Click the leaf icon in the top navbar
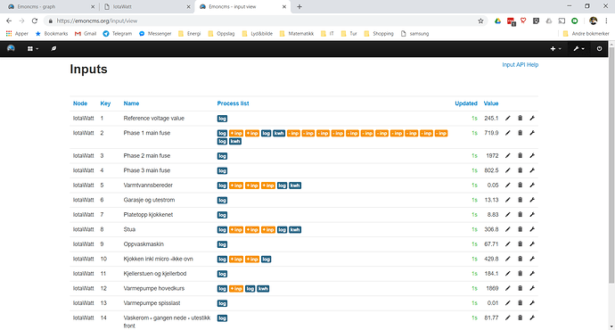The height and width of the screenshot is (330, 615). [x=53, y=49]
